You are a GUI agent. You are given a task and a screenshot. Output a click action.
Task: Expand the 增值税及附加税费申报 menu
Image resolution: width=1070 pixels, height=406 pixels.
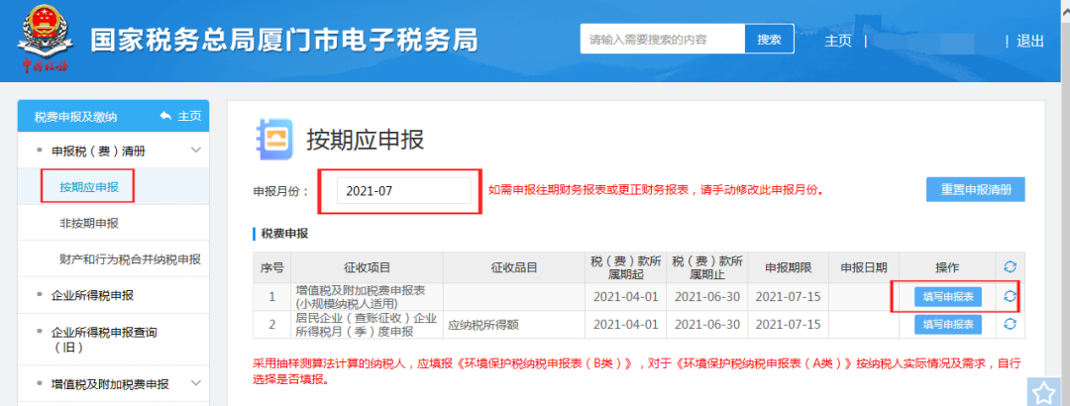[195, 383]
